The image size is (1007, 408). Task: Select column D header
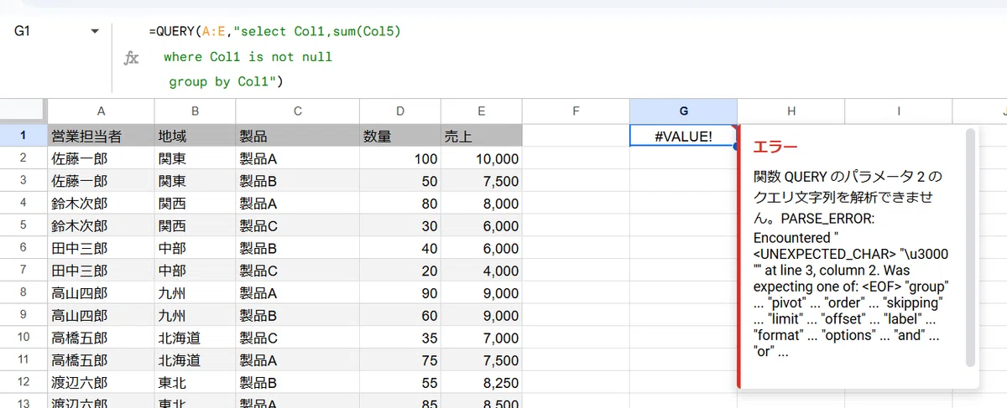click(x=400, y=111)
